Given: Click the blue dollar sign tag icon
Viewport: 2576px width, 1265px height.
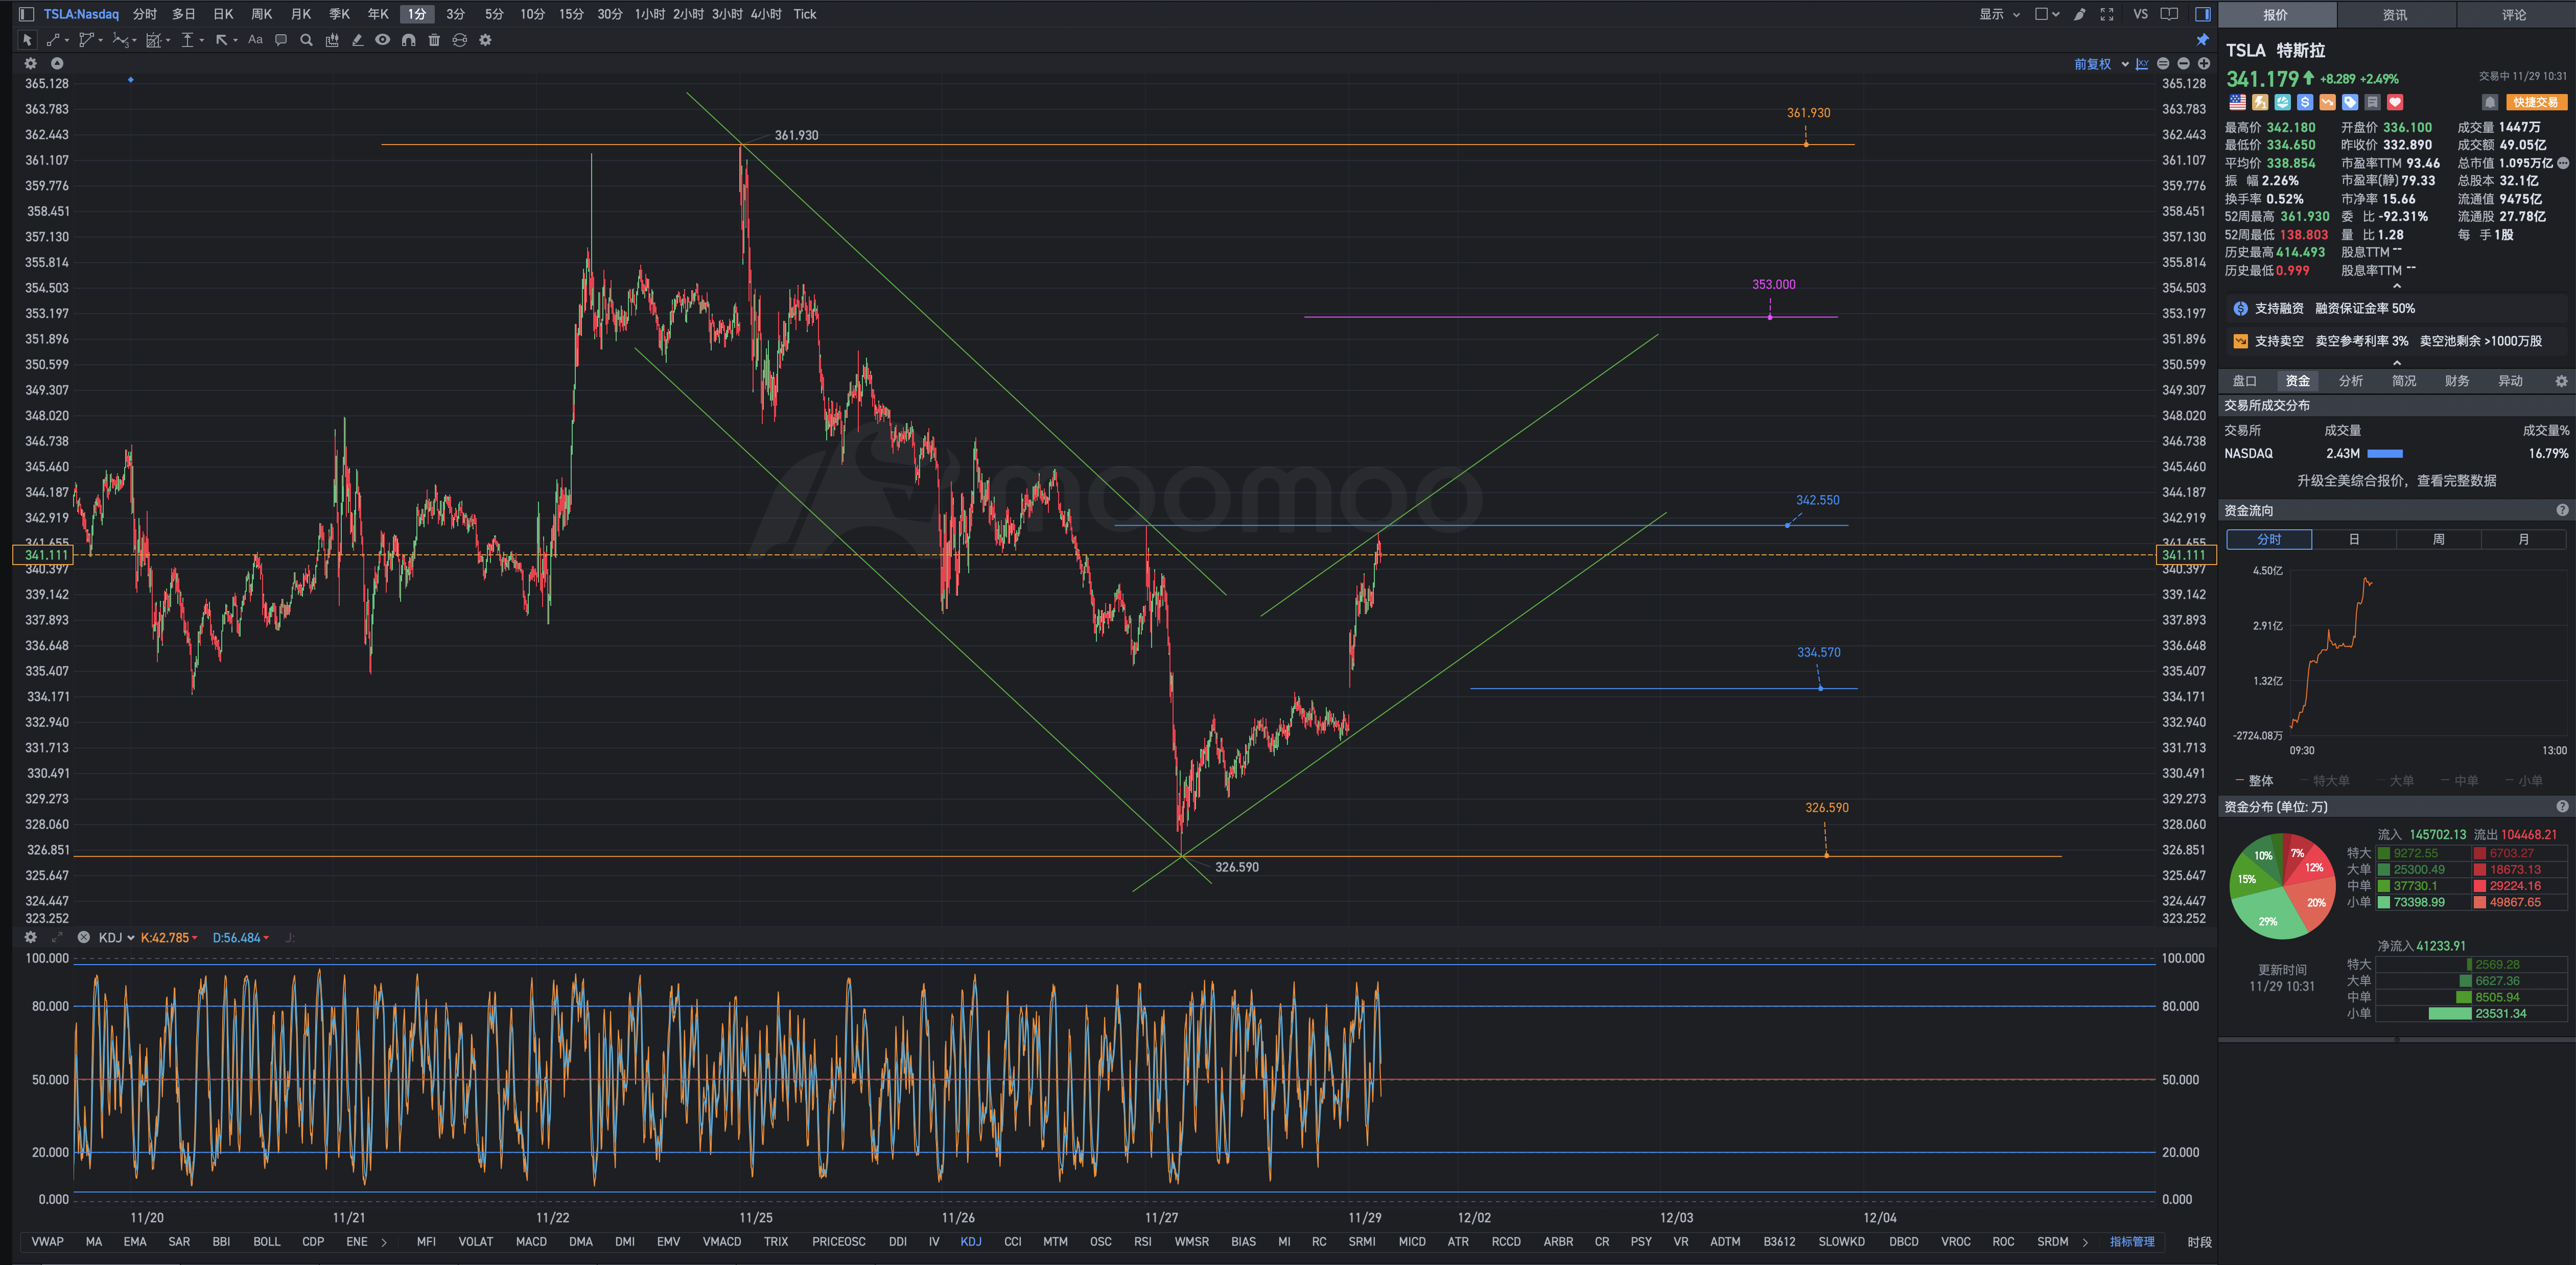Looking at the screenshot, I should click(2305, 102).
